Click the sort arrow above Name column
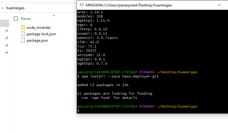This screenshot has width=228, height=133. click(x=54, y=15)
